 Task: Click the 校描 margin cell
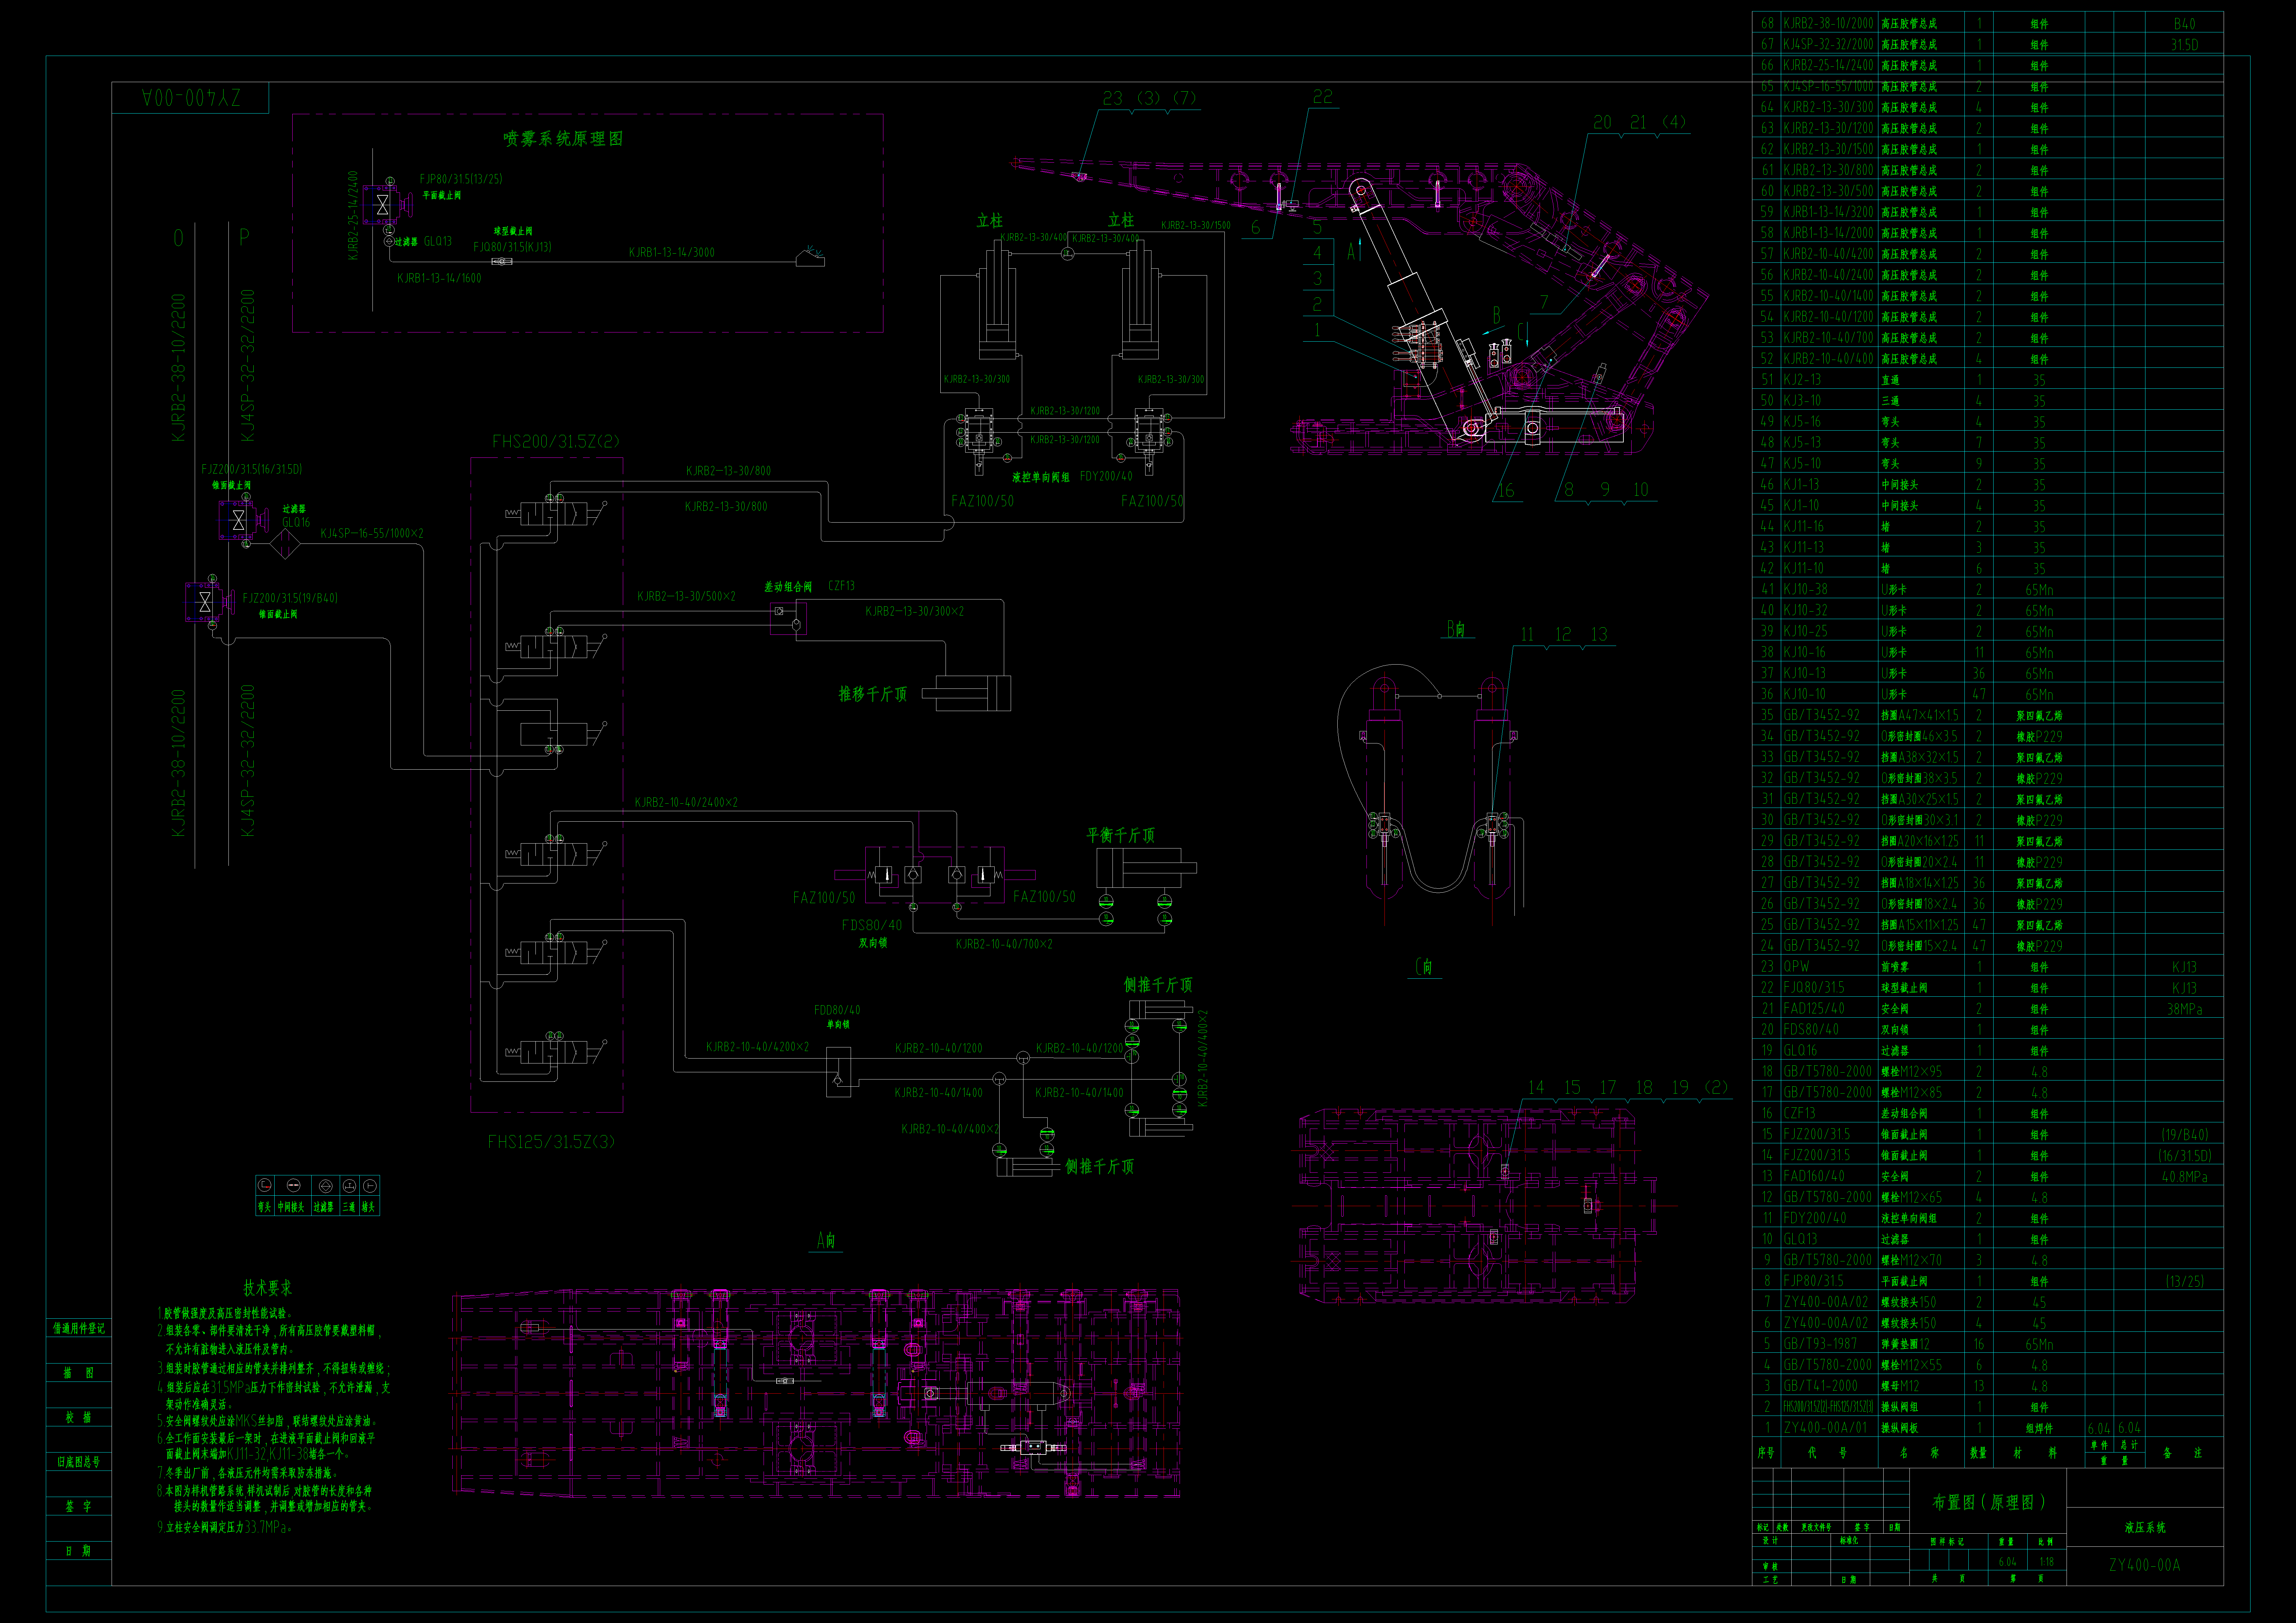pos(79,1417)
